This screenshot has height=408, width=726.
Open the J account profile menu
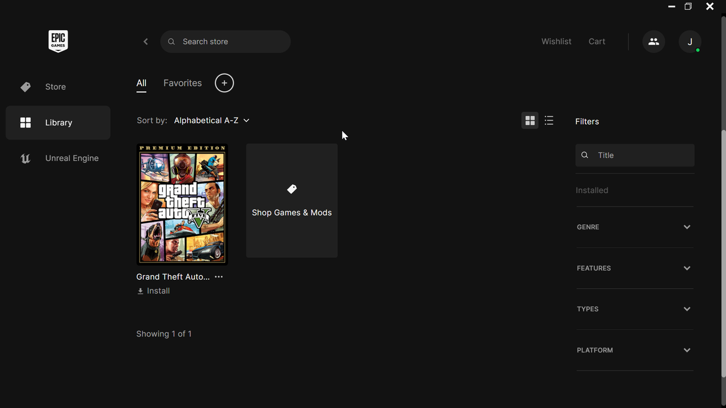click(690, 41)
